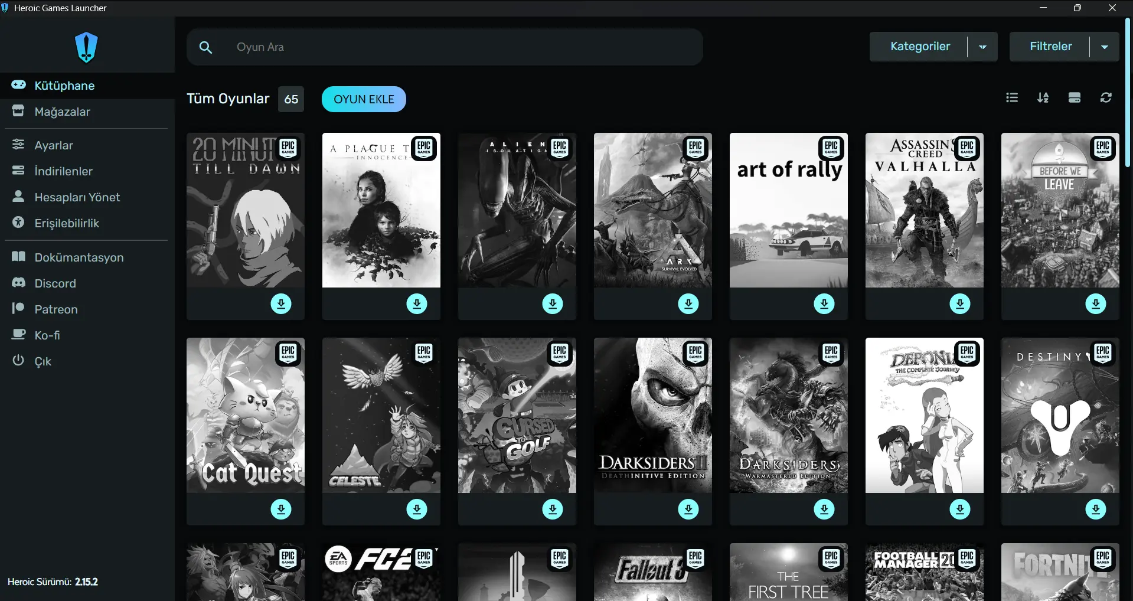1133x601 pixels.
Task: Open the Football Manager cover thumbnail
Action: click(925, 572)
